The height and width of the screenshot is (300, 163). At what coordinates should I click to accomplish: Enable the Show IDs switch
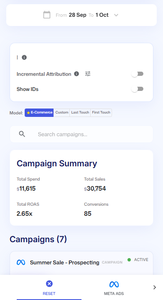[138, 89]
